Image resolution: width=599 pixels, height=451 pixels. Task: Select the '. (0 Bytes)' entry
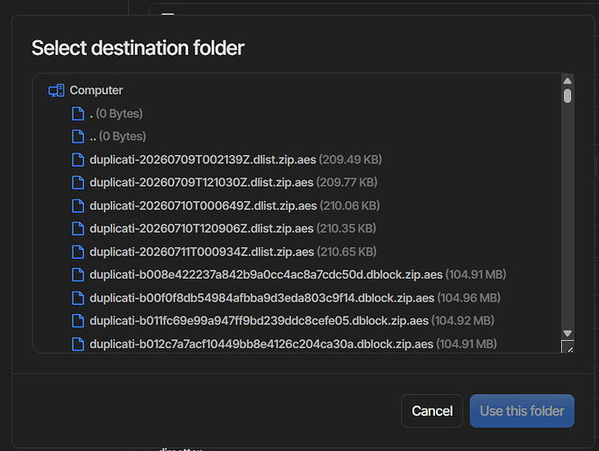tap(116, 114)
